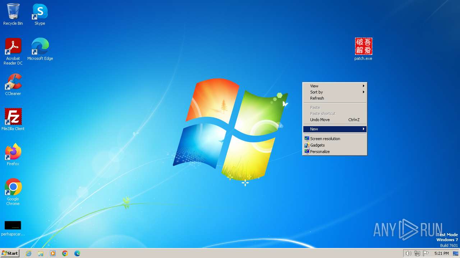Select the Recycle Bin desktop icon

(13, 14)
